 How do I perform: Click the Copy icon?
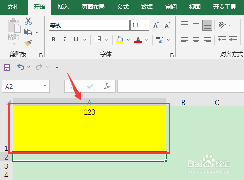[x=28, y=32]
